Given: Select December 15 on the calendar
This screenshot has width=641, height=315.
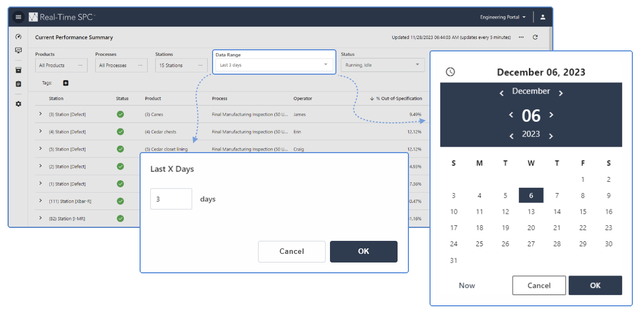Looking at the screenshot, I should 583,211.
